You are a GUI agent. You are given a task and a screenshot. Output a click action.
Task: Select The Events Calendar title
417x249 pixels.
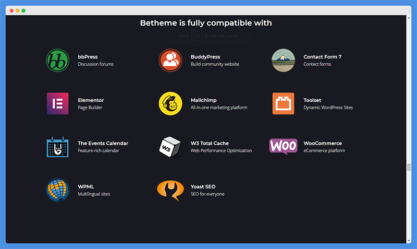point(103,143)
